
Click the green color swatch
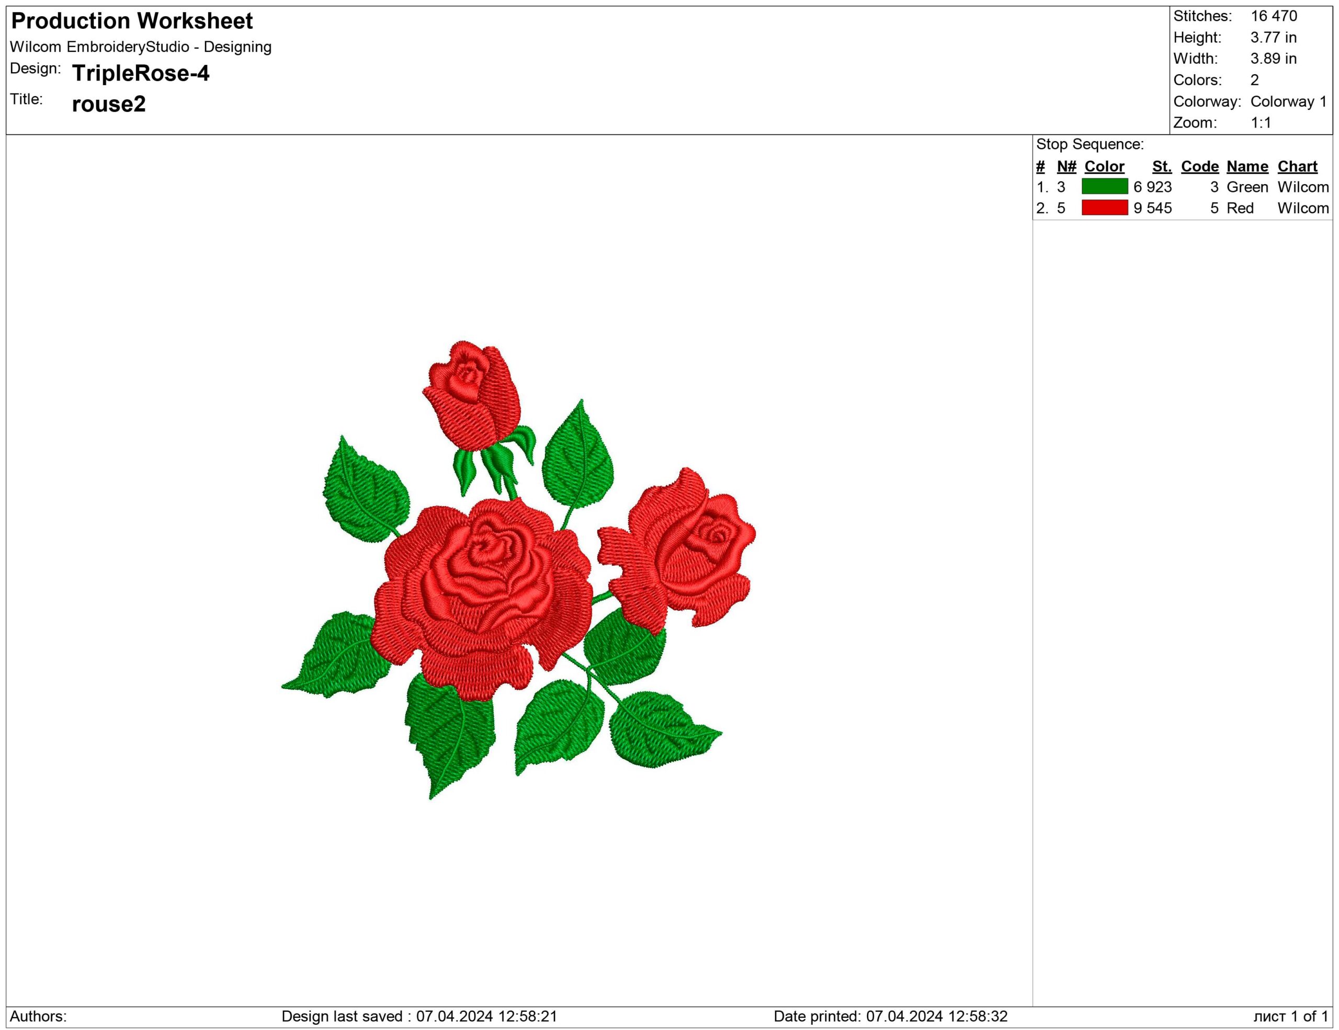coord(1104,186)
